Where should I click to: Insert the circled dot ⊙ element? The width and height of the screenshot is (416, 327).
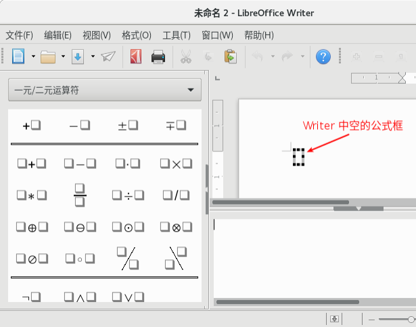pyautogui.click(x=128, y=228)
